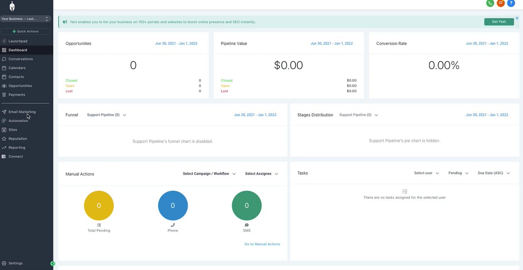Click the chat bubble icon above SMS

[x=247, y=225]
